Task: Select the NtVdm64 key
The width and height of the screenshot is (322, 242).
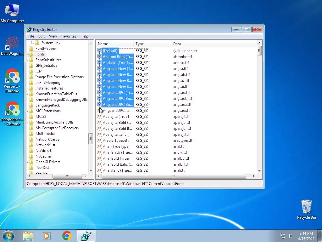Action: pyautogui.click(x=43, y=151)
